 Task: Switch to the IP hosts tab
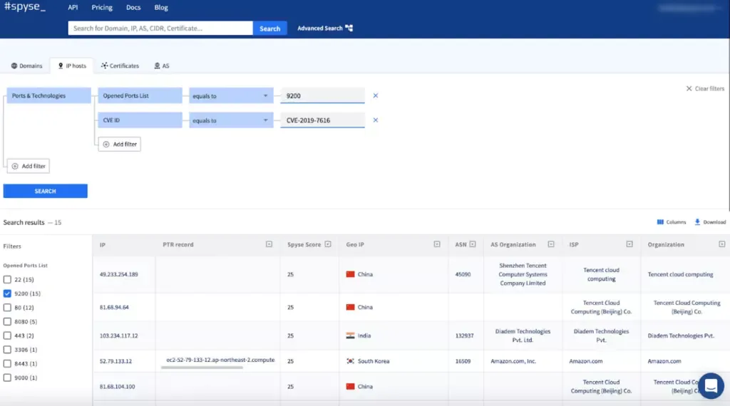(x=72, y=66)
